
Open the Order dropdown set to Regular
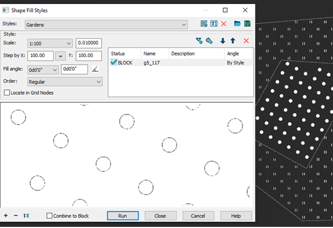click(x=65, y=82)
